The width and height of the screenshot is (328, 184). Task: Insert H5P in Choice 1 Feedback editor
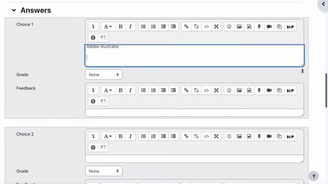[291, 90]
